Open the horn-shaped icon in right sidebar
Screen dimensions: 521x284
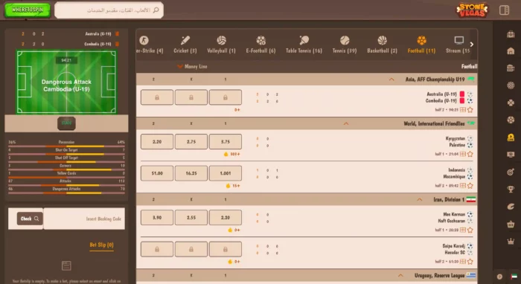pos(511,207)
